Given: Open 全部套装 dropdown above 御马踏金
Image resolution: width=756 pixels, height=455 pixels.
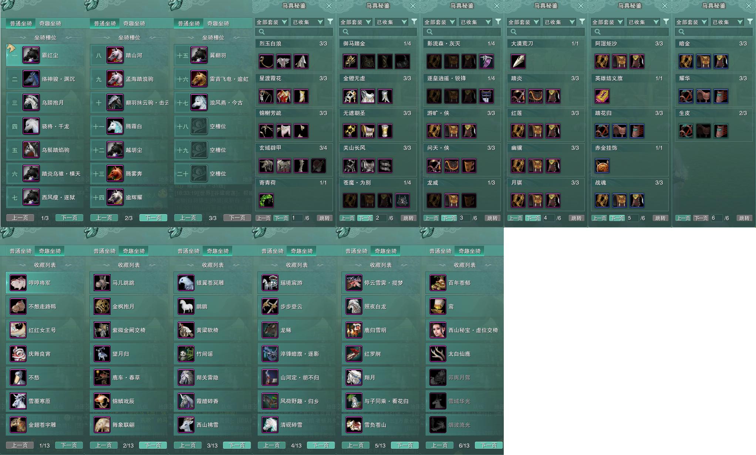Looking at the screenshot, I should pyautogui.click(x=355, y=22).
